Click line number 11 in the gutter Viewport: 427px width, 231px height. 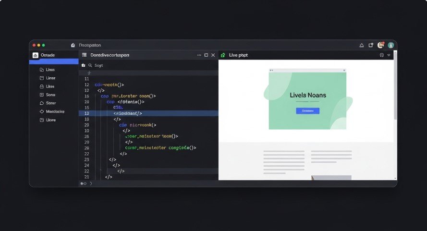(86, 79)
